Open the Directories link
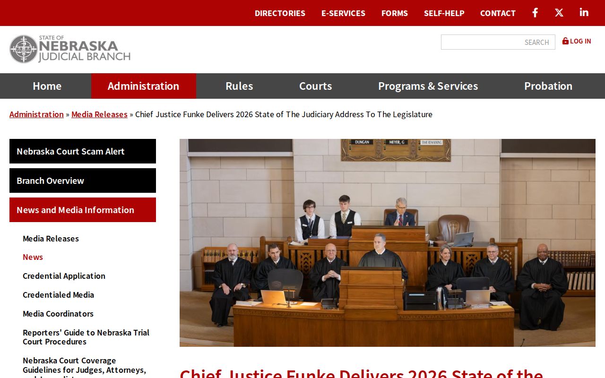 (280, 13)
